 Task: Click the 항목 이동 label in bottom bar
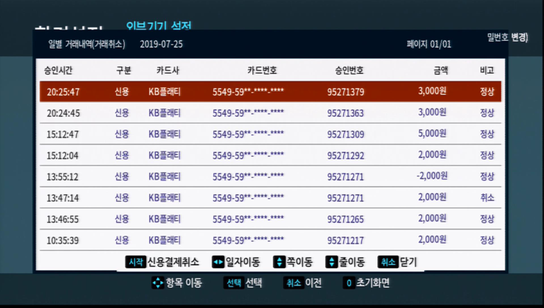tap(184, 283)
